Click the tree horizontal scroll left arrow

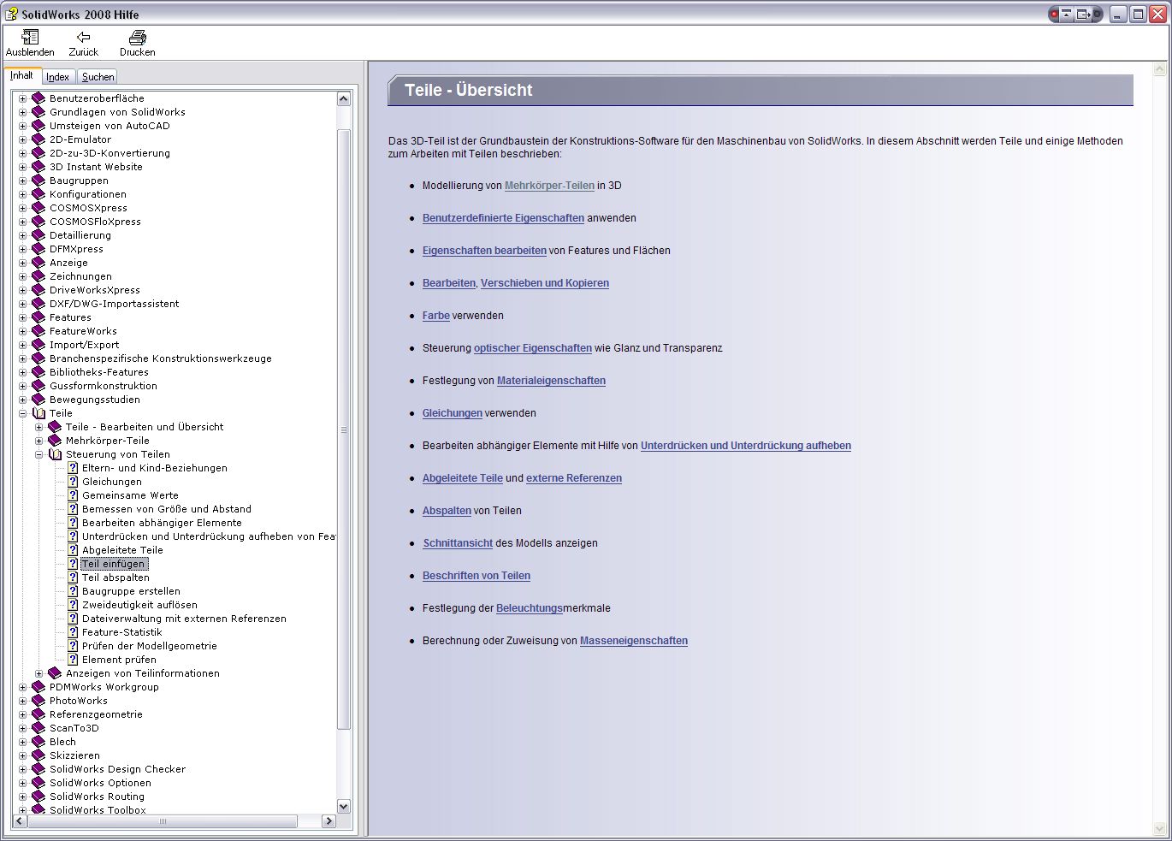point(21,821)
